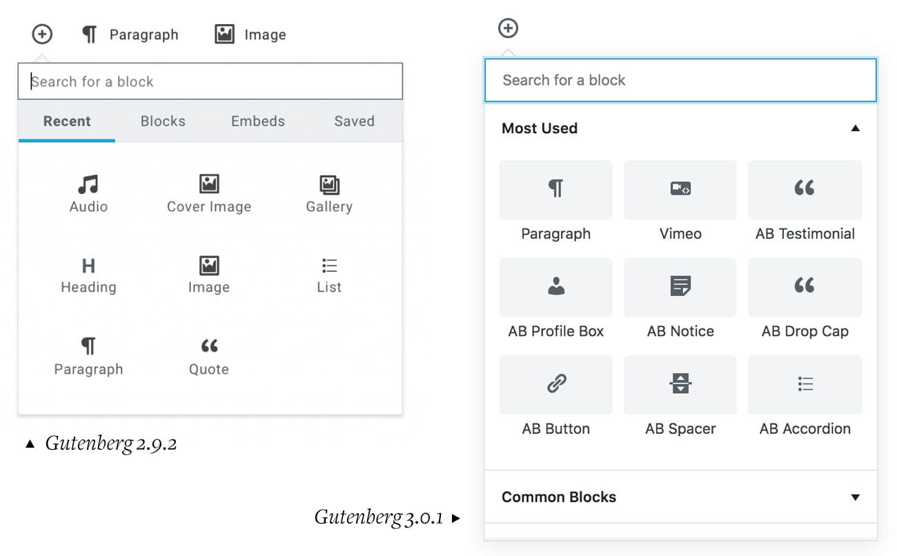
Task: Switch to the Blocks tab
Action: click(x=163, y=121)
